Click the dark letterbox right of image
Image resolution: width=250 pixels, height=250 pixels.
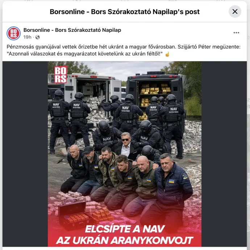point(224,154)
